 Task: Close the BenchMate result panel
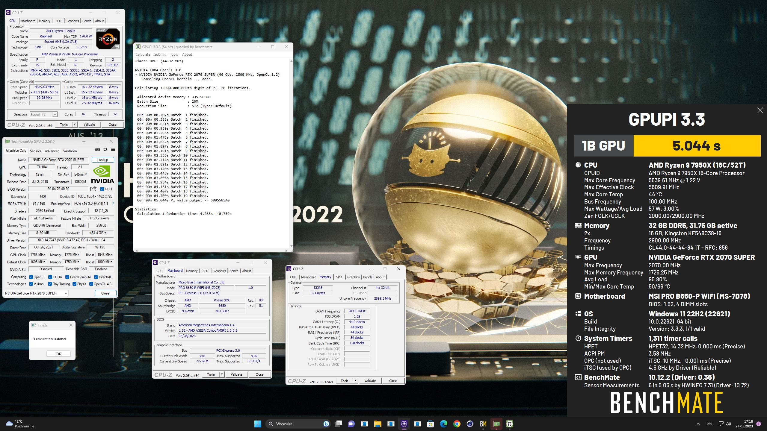(760, 110)
